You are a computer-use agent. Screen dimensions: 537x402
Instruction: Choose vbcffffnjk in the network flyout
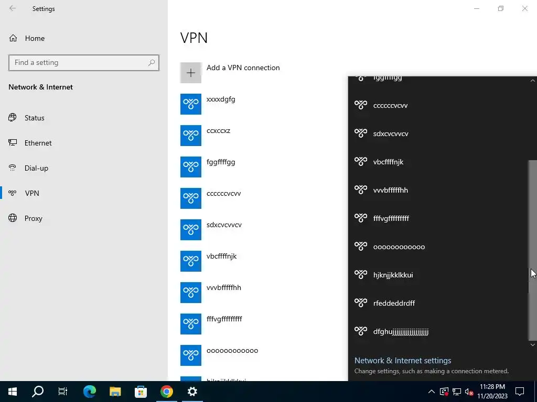[438, 162]
